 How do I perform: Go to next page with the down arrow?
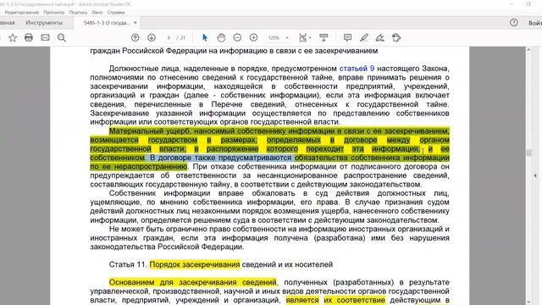click(152, 37)
